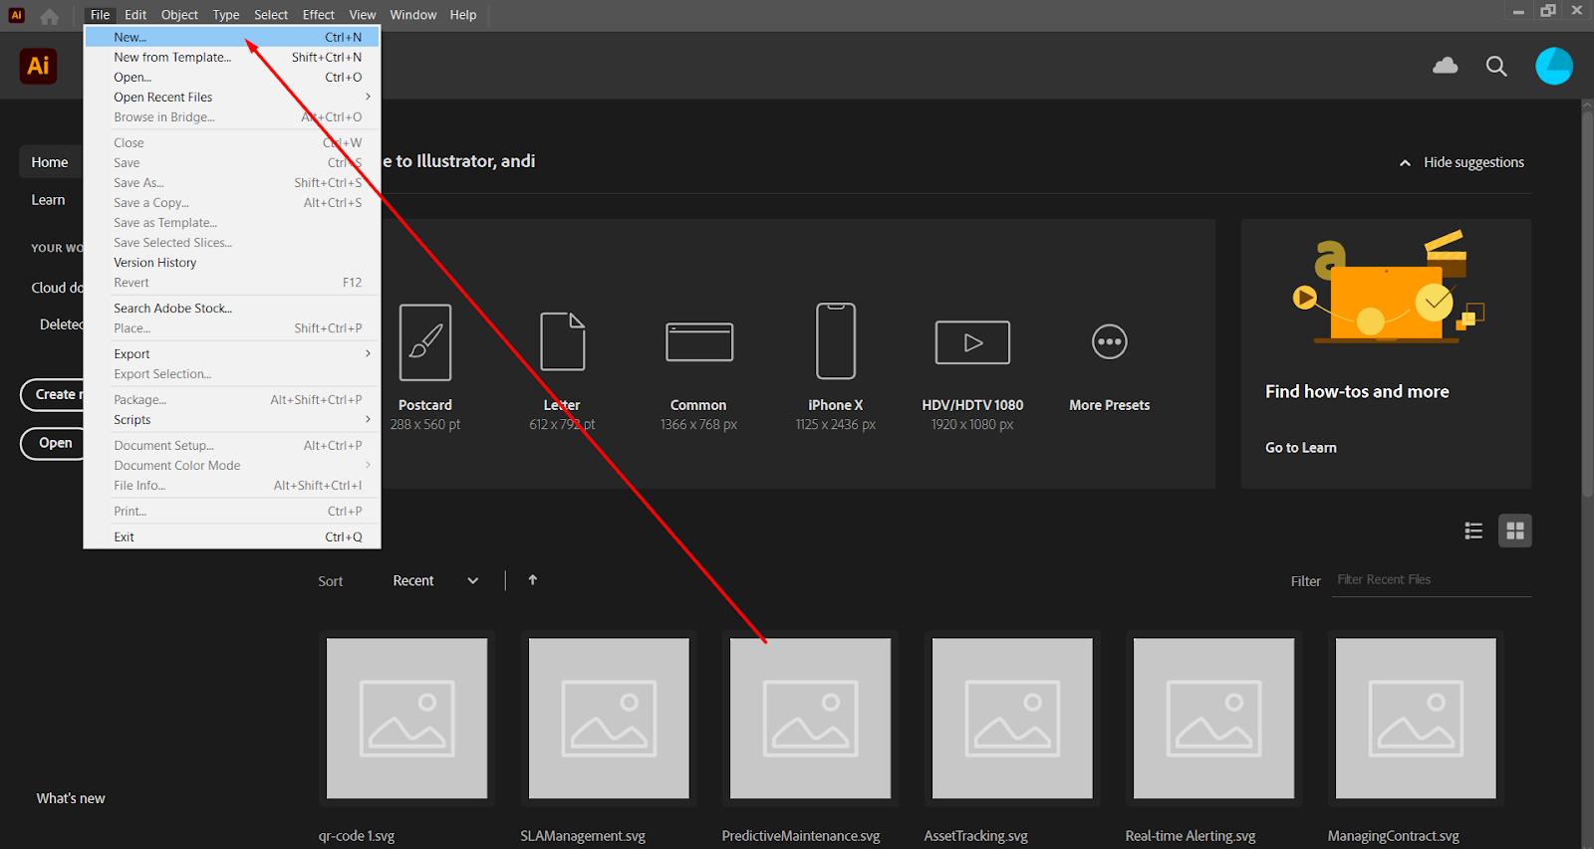Screen dimensions: 1594x849
Task: Select Version History menu entry
Action: (232, 262)
